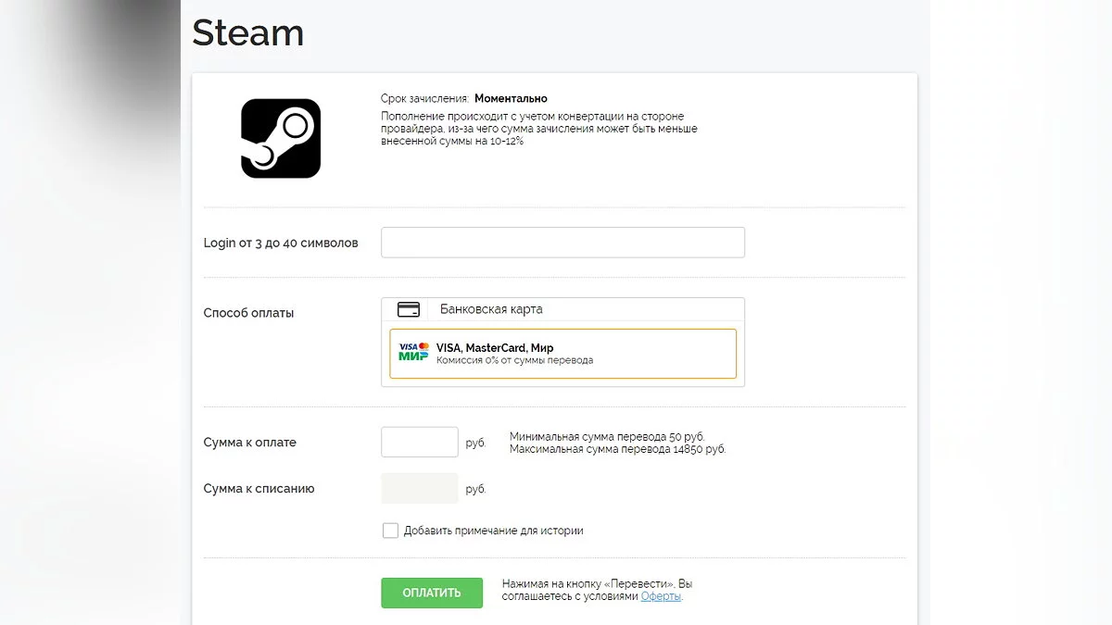Click 'Минимальная сумма перевода 50 руб.' text
This screenshot has width=1112, height=625.
[607, 436]
